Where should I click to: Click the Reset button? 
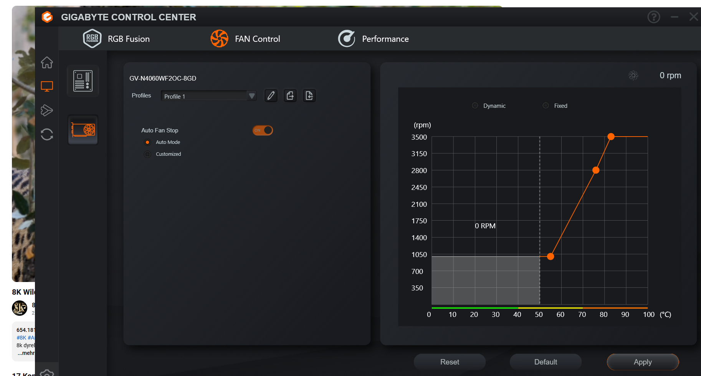point(450,362)
